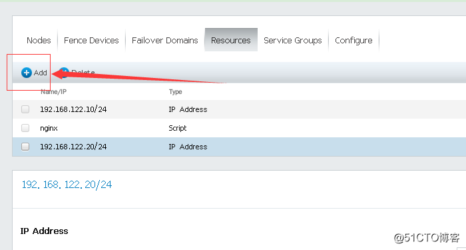Image resolution: width=466 pixels, height=250 pixels.
Task: Click the bold IP Address section heading
Action: [x=45, y=231]
